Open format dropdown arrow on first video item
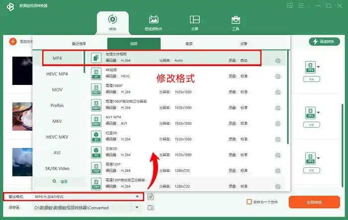Viewport: 348px width, 220px height. (x=319, y=67)
